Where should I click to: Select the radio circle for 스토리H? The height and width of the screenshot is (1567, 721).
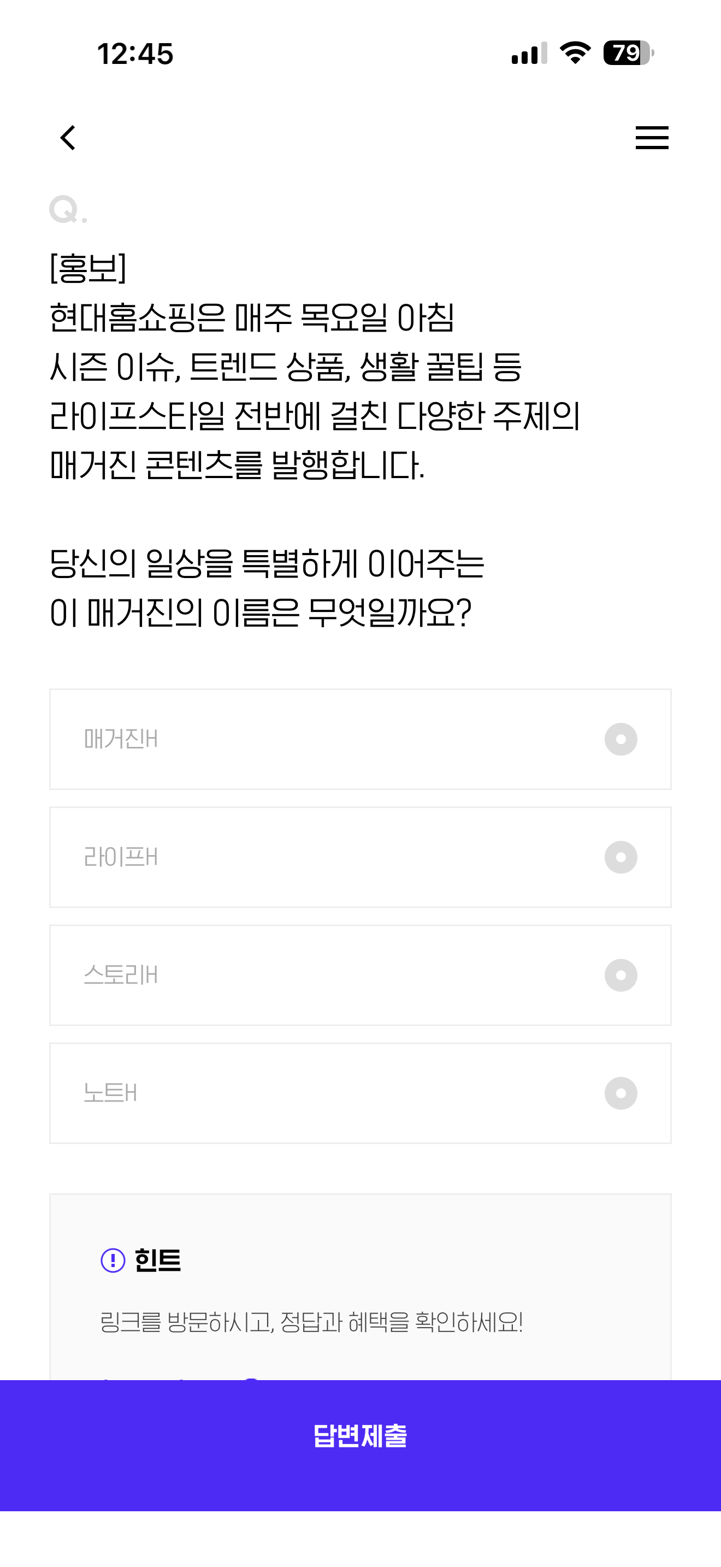[x=620, y=975]
